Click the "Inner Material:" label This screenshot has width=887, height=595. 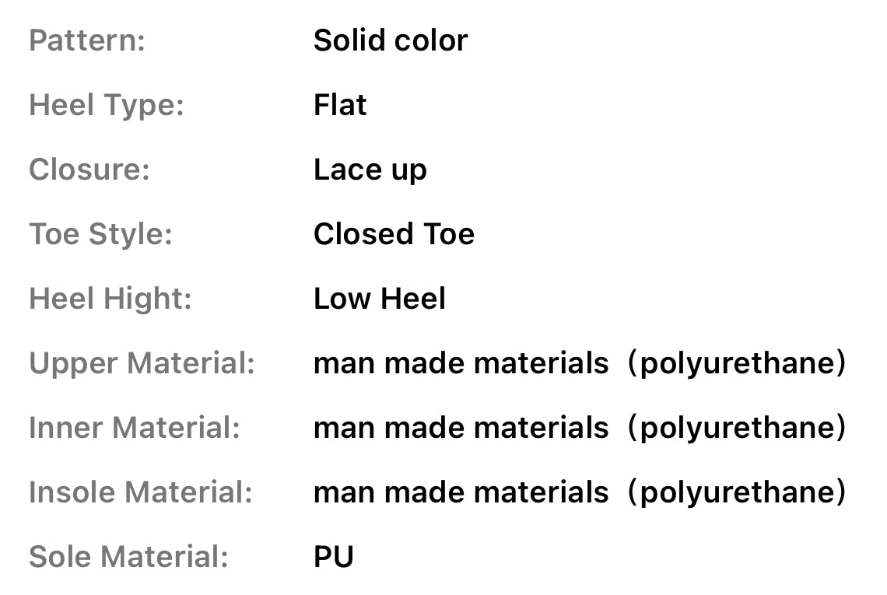[x=135, y=428]
